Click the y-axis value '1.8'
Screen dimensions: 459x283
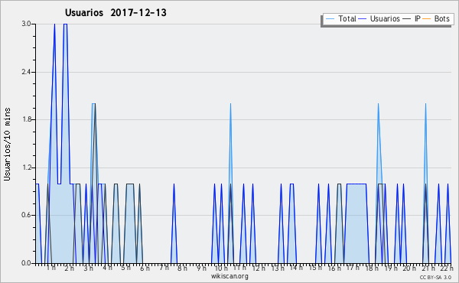tap(26, 119)
